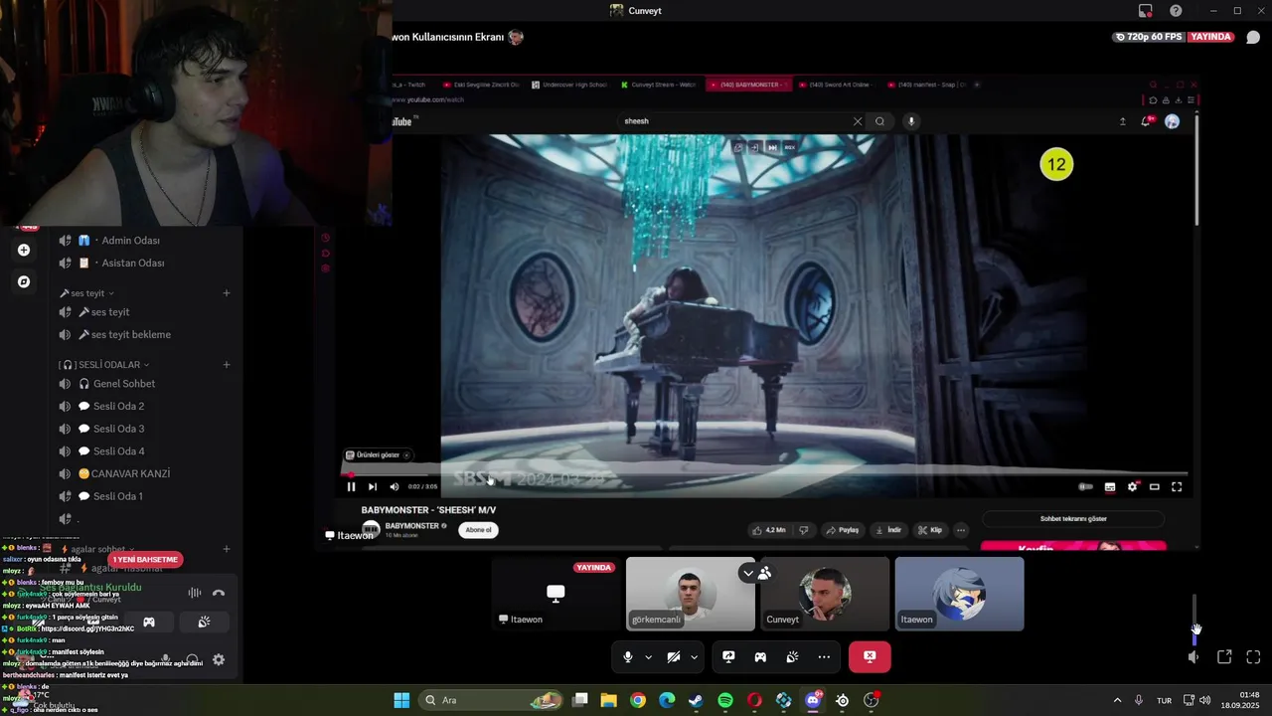Start an activity with the gamepad icon
Viewport: 1272px width, 716px height.
[760, 656]
